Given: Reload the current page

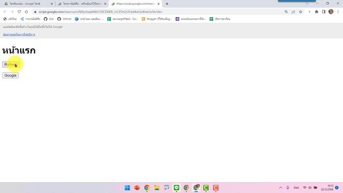Looking at the screenshot, I should [x=19, y=12].
